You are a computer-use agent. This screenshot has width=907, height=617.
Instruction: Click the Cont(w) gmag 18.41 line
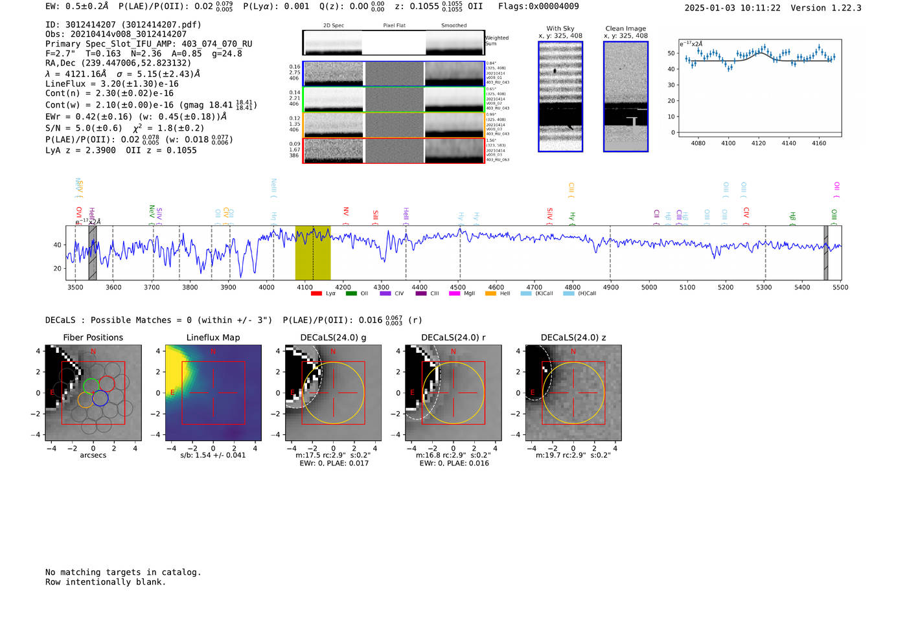coord(151,104)
